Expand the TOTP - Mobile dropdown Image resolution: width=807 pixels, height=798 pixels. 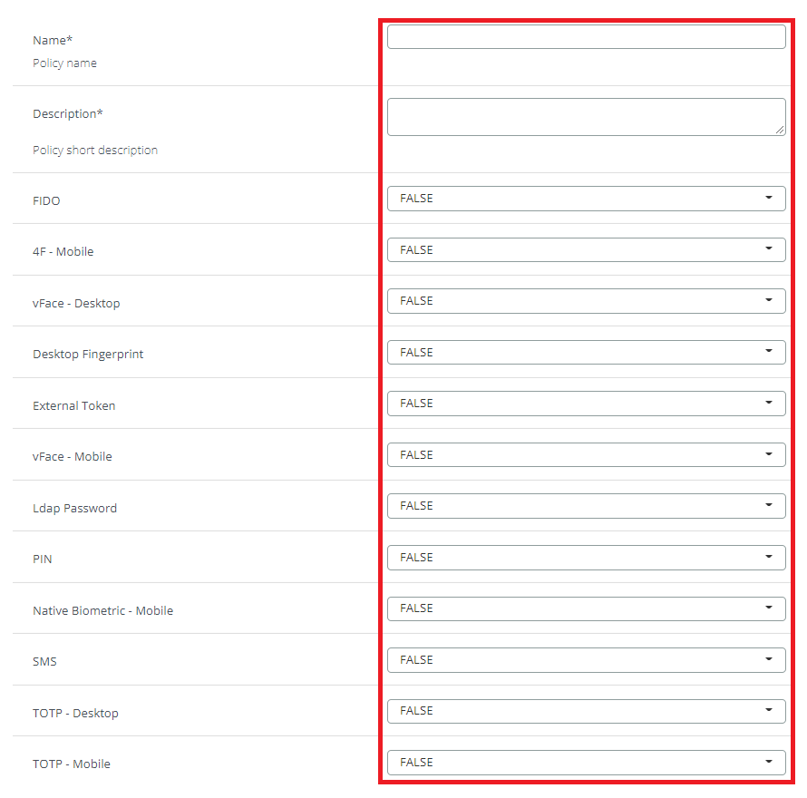pos(586,763)
